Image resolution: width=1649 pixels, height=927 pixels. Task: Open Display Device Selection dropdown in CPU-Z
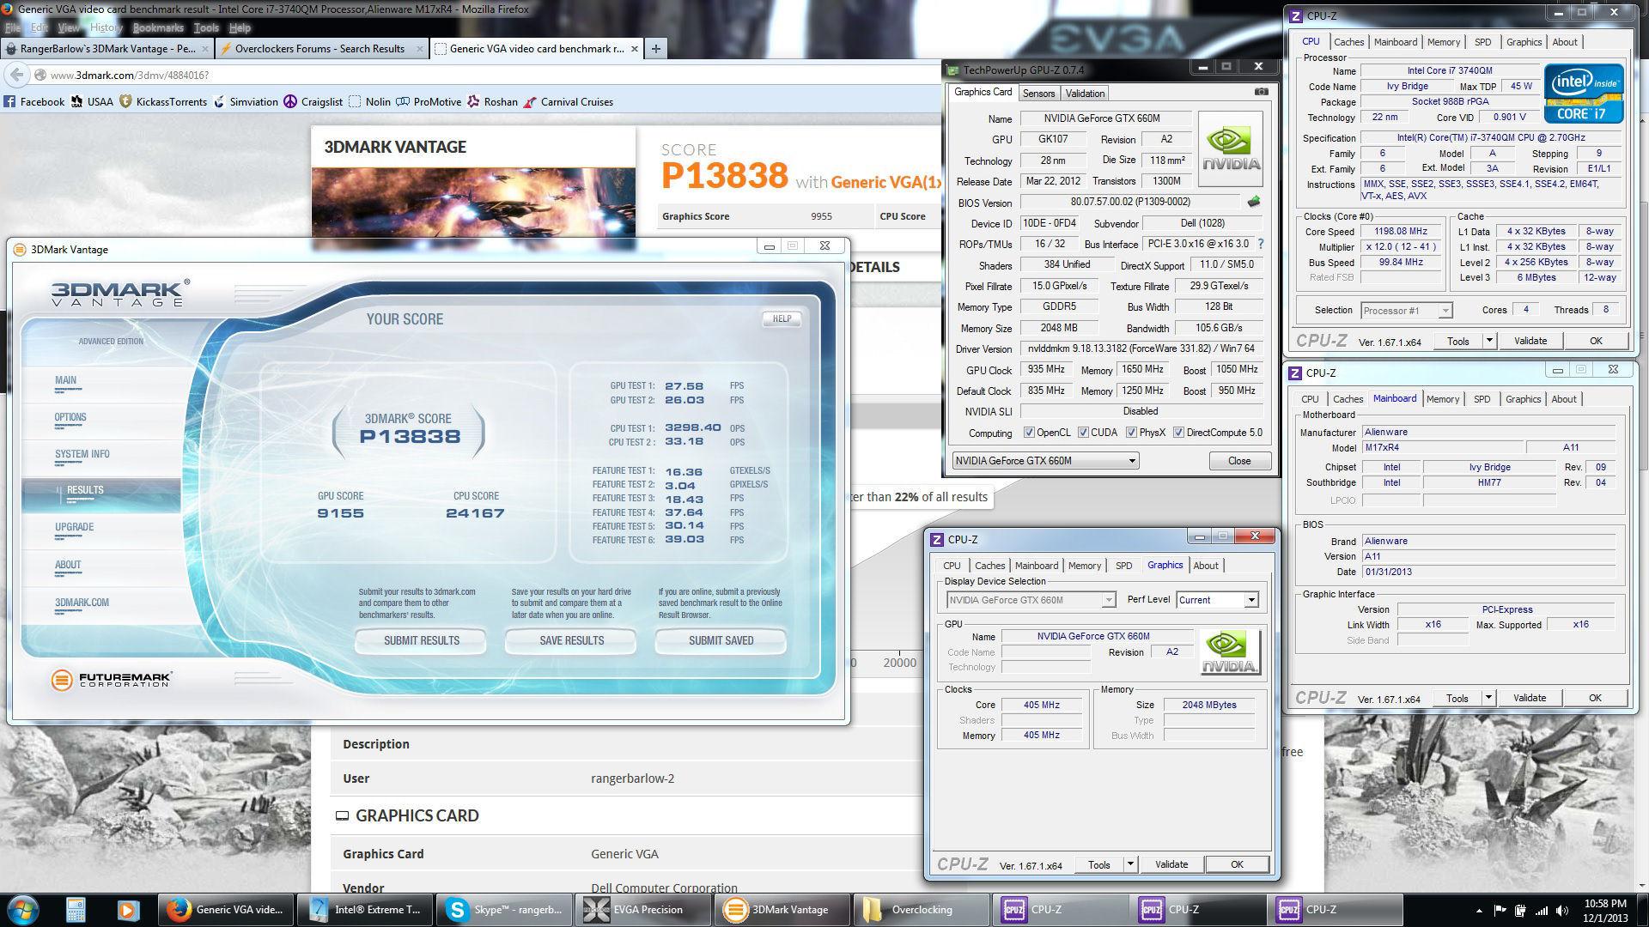tap(1031, 600)
